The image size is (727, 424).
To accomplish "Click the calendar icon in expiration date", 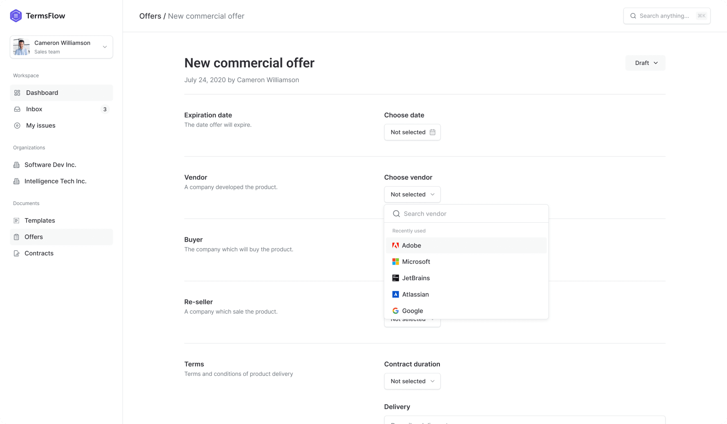I will click(433, 132).
